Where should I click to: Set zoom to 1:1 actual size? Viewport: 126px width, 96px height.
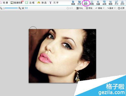26,8
